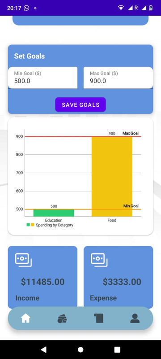
Task: Open the receipt document icon in navigation
Action: coord(98,318)
